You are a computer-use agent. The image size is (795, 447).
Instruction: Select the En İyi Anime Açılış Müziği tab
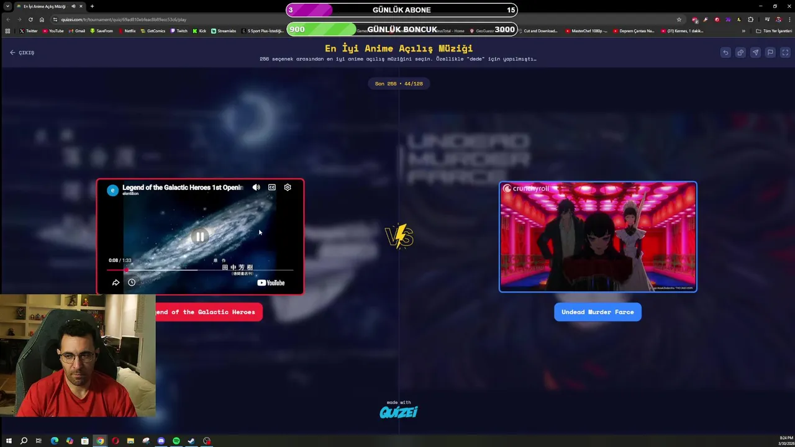point(51,6)
